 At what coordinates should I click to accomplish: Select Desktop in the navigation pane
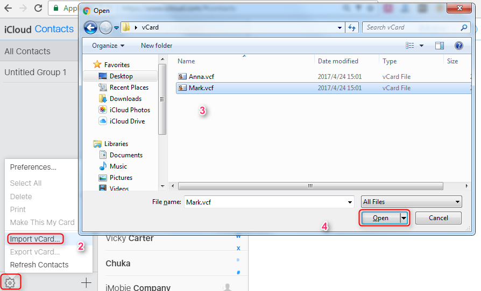(121, 76)
